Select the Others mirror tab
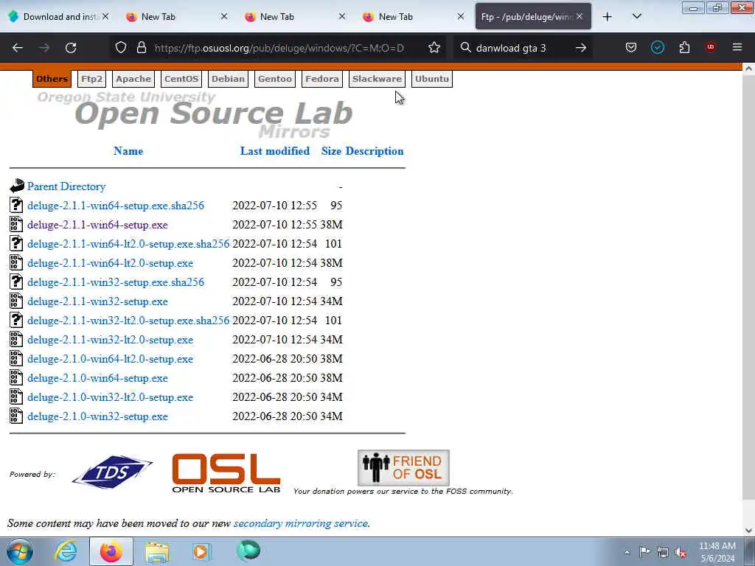Image resolution: width=755 pixels, height=566 pixels. coord(52,79)
